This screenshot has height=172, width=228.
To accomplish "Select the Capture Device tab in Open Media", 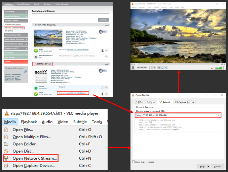I will point(184,102).
